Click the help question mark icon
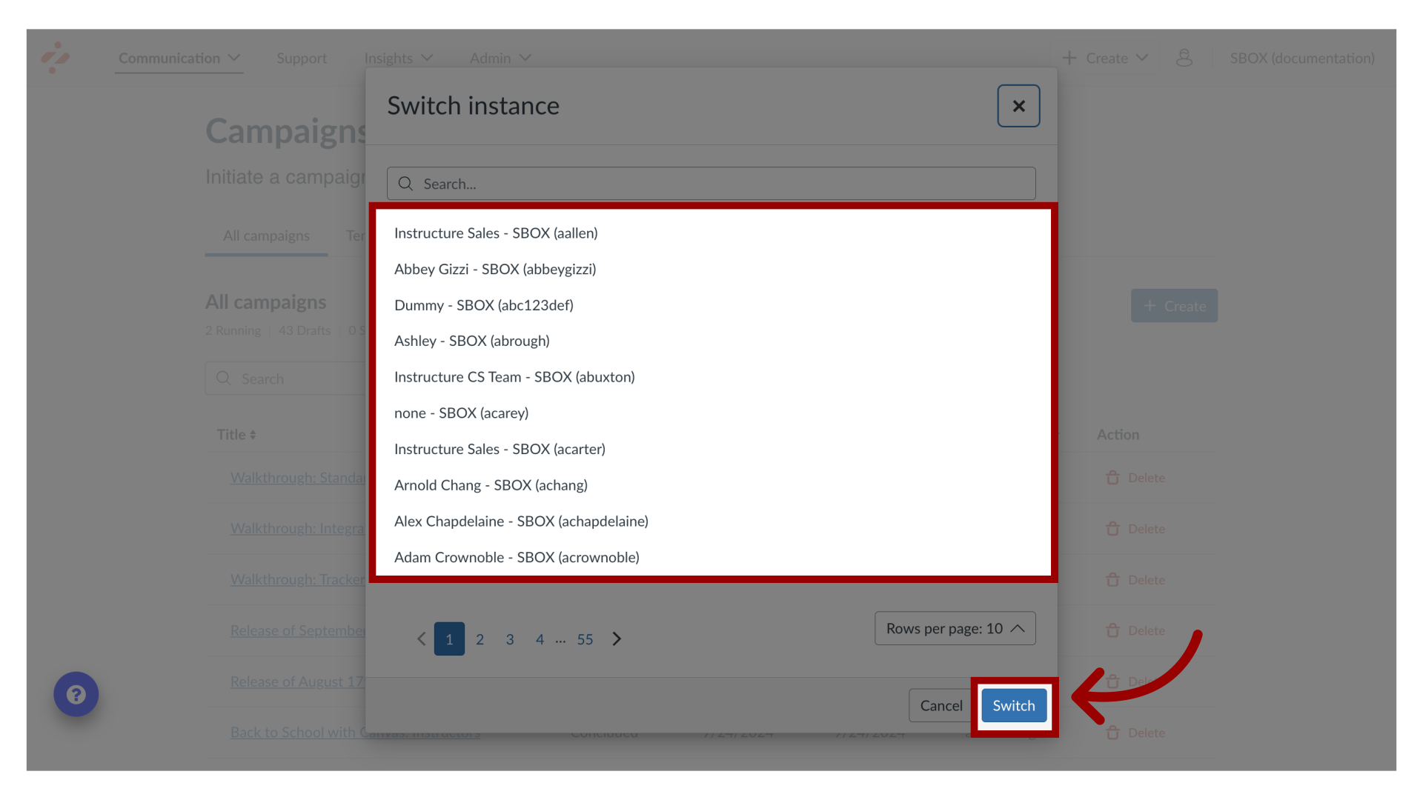1423x800 pixels. click(x=76, y=695)
